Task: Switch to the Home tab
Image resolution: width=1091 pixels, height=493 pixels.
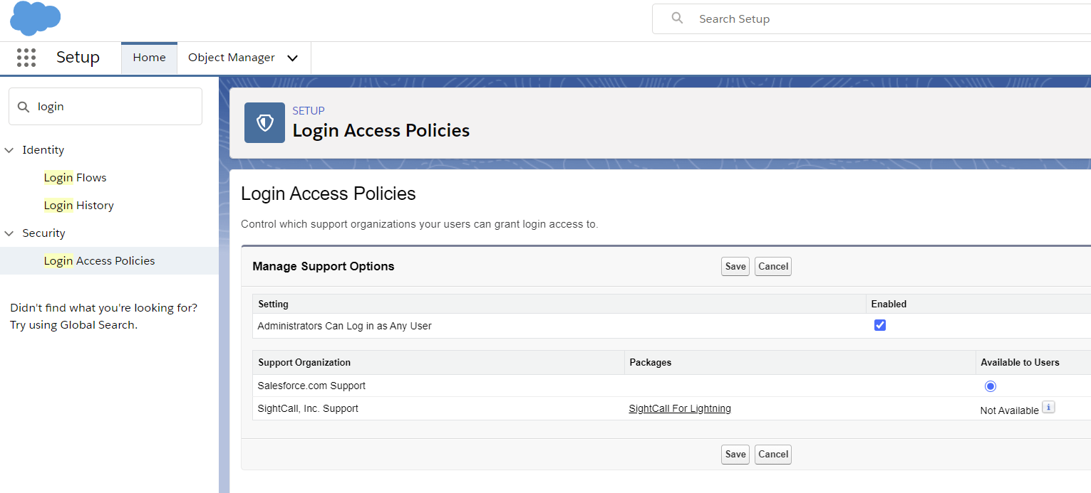Action: [x=149, y=58]
